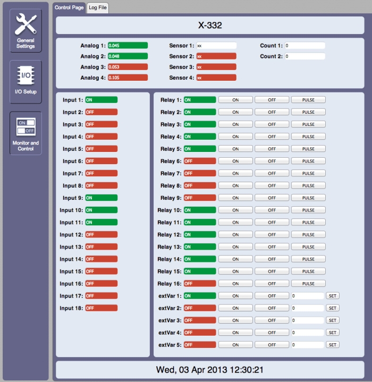Switch to the Log File tab

point(98,7)
